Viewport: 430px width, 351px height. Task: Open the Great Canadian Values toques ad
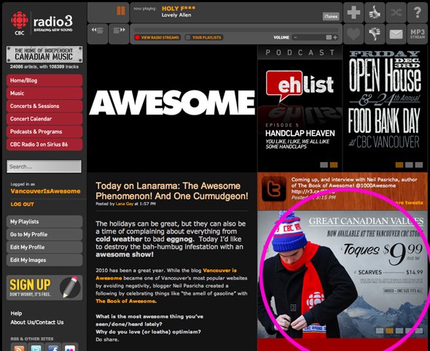pos(343,274)
